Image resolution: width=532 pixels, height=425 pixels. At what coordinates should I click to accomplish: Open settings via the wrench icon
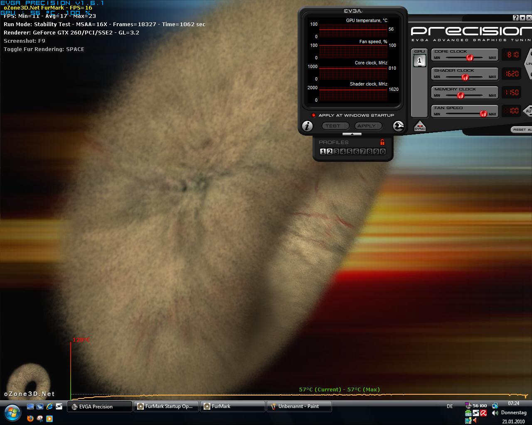click(398, 126)
